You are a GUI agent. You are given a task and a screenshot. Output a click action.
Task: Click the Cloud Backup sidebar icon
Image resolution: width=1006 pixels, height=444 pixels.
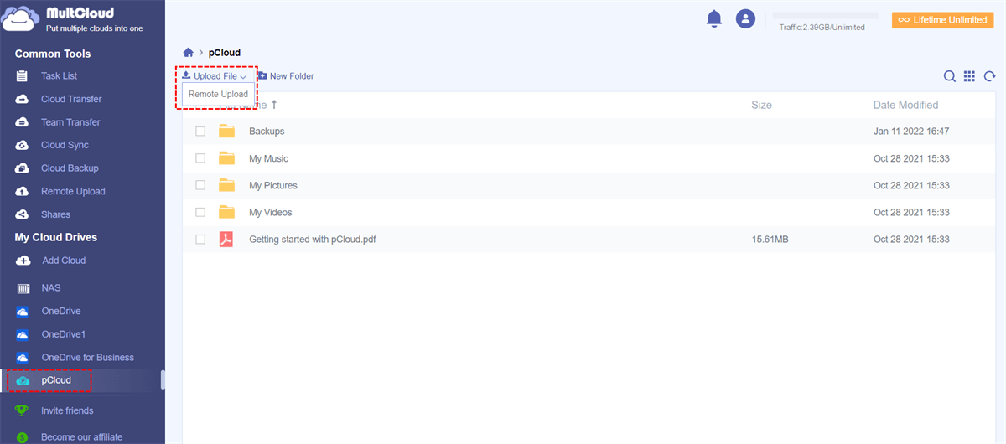click(x=23, y=168)
